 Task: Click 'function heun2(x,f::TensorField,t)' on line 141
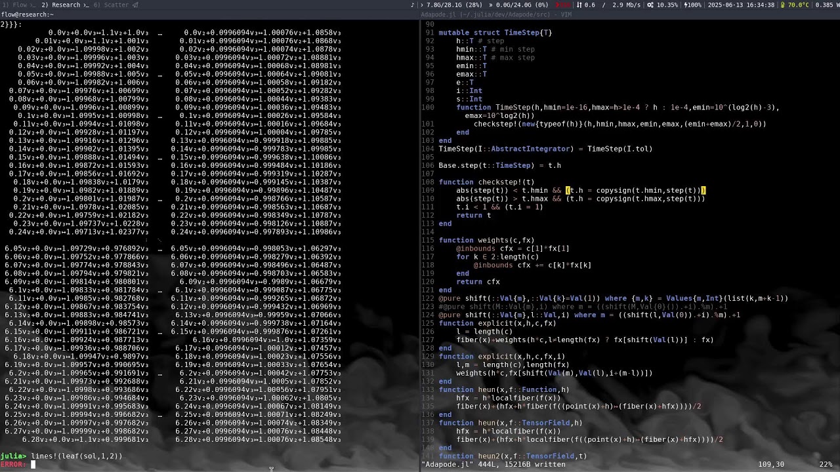(x=513, y=456)
